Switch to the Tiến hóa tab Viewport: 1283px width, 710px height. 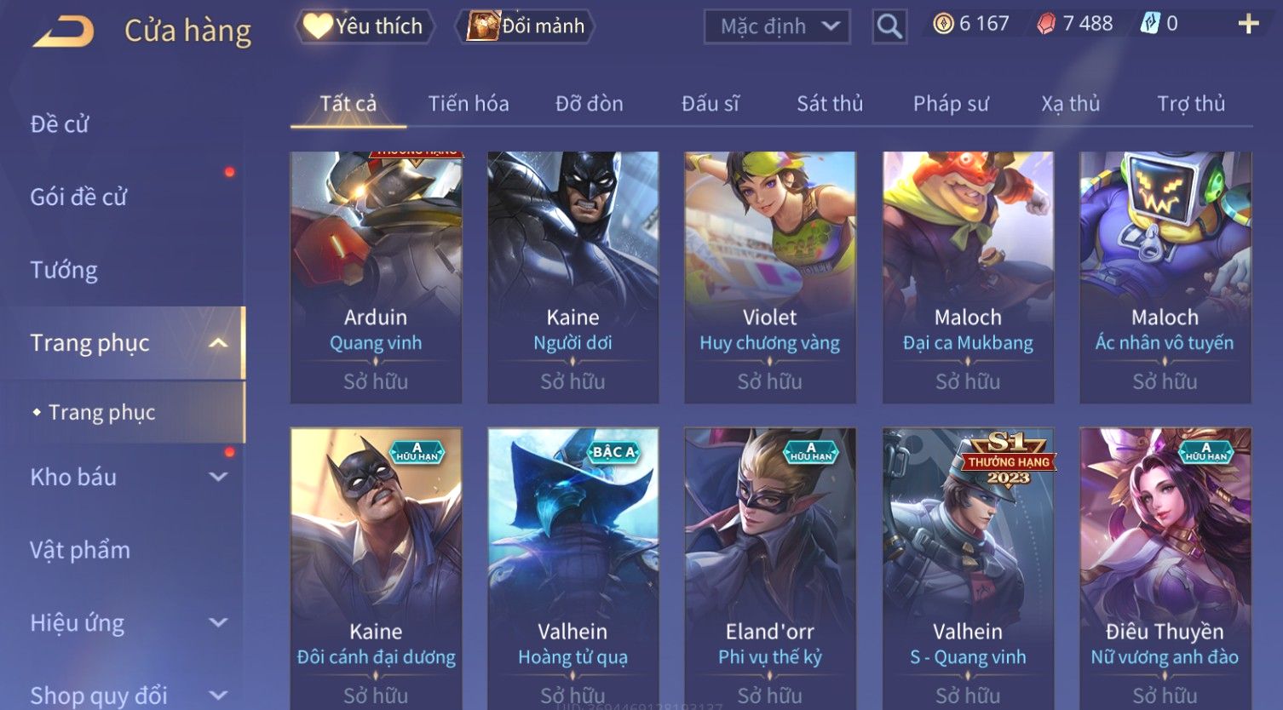coord(469,104)
